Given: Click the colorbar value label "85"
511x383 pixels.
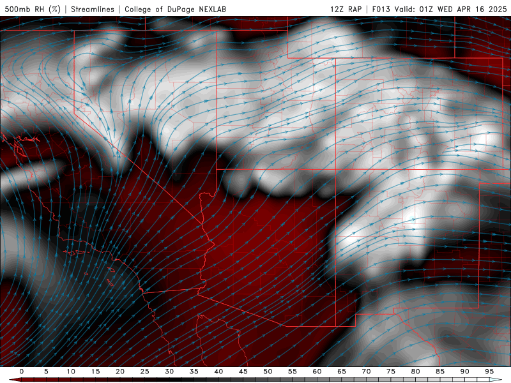Looking at the screenshot, I should point(440,372).
